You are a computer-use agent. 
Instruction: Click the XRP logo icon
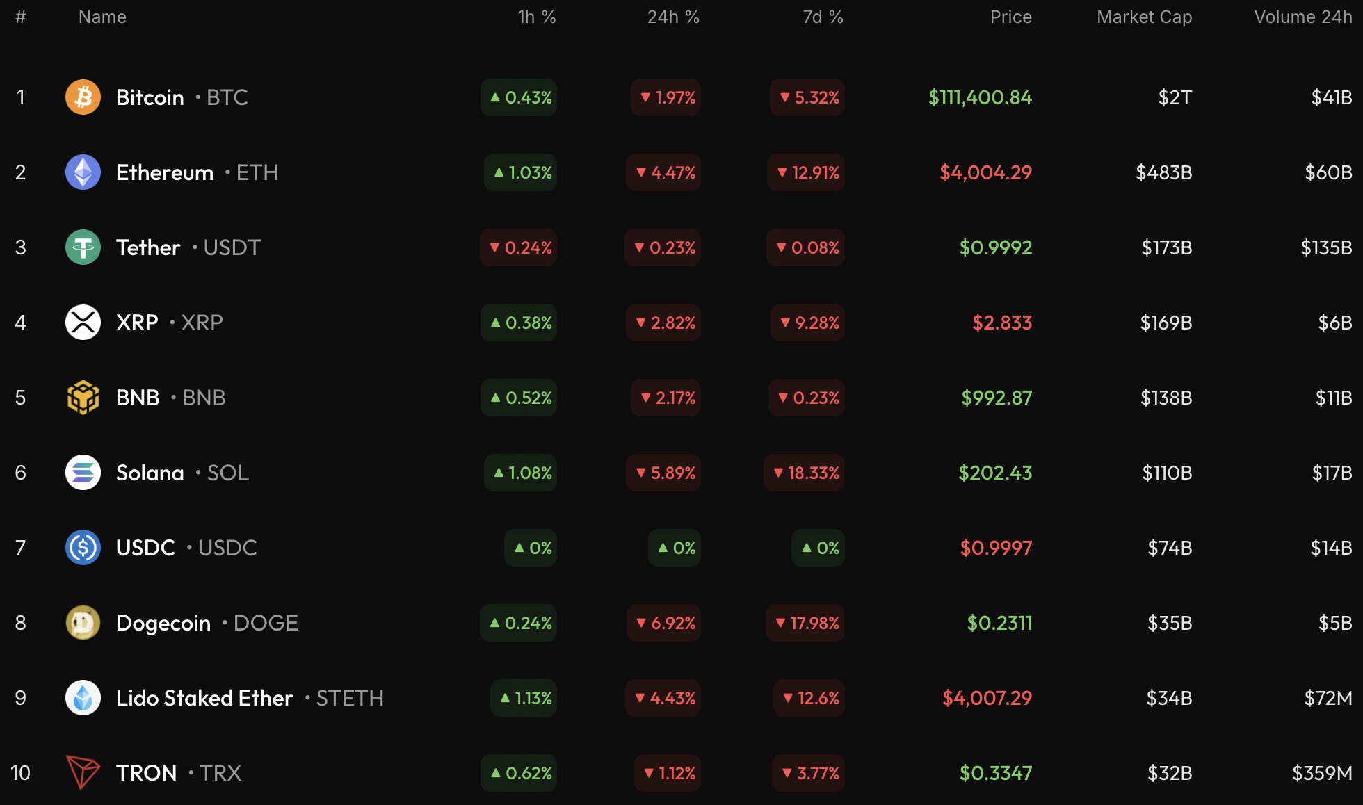tap(83, 323)
